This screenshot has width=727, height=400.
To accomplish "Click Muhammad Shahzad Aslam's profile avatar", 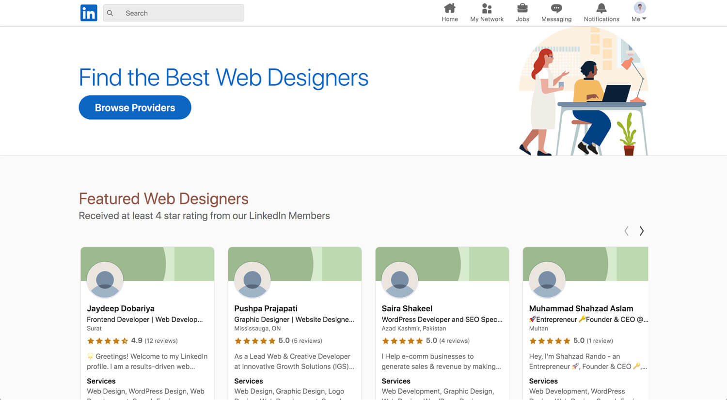I will tap(547, 280).
